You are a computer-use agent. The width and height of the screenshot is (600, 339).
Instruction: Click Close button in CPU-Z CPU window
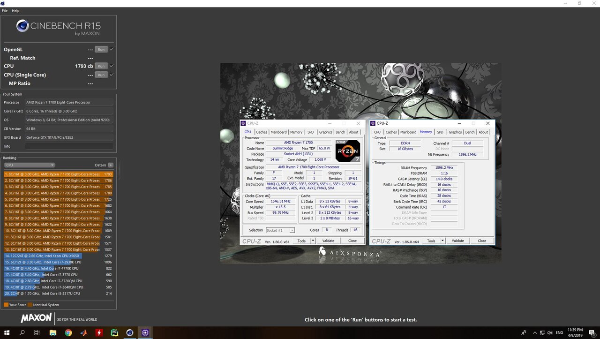point(352,241)
